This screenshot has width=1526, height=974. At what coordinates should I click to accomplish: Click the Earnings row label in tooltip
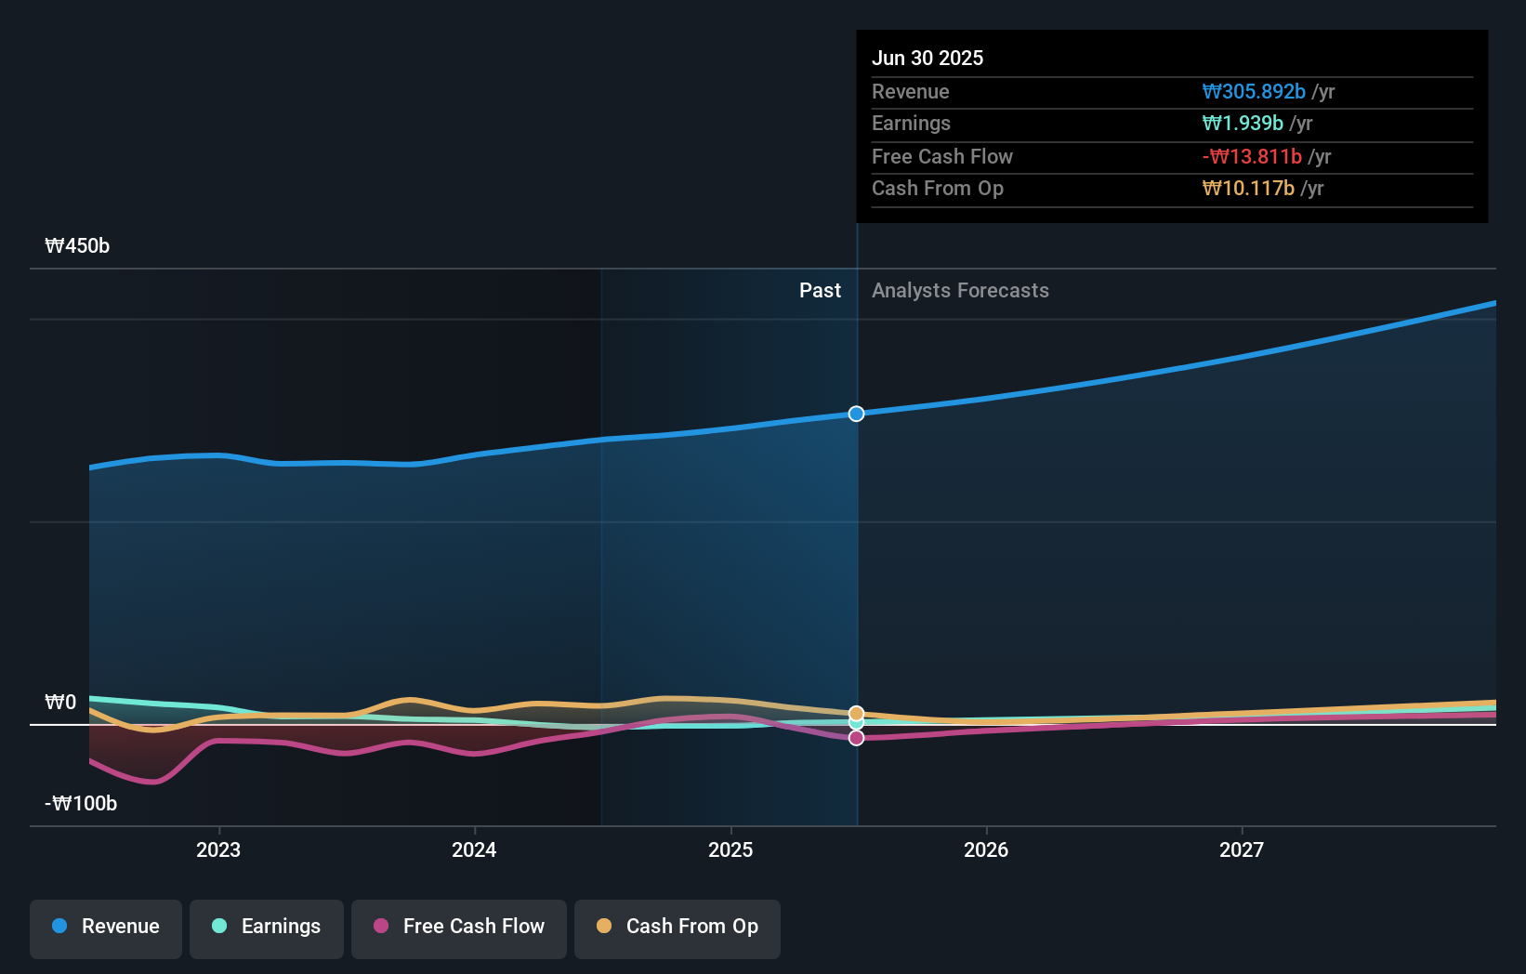(x=911, y=124)
